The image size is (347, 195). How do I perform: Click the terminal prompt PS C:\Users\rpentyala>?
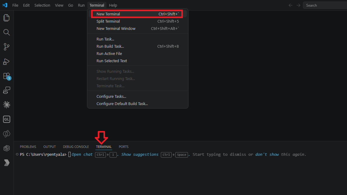click(x=43, y=155)
